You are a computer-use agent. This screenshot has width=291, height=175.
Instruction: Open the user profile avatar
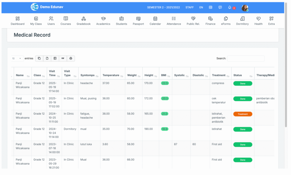pos(245,8)
